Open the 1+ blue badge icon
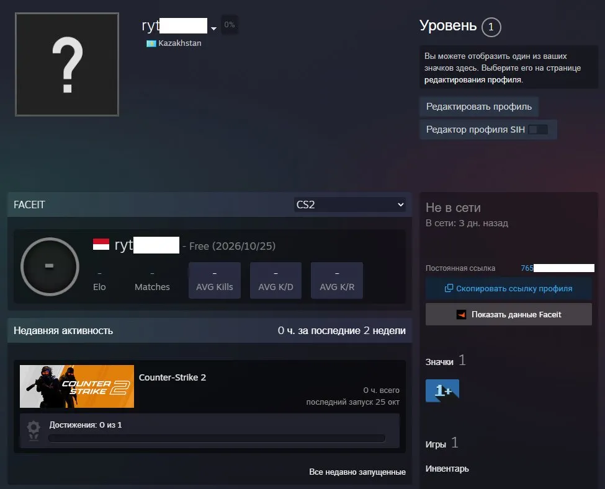 (442, 390)
